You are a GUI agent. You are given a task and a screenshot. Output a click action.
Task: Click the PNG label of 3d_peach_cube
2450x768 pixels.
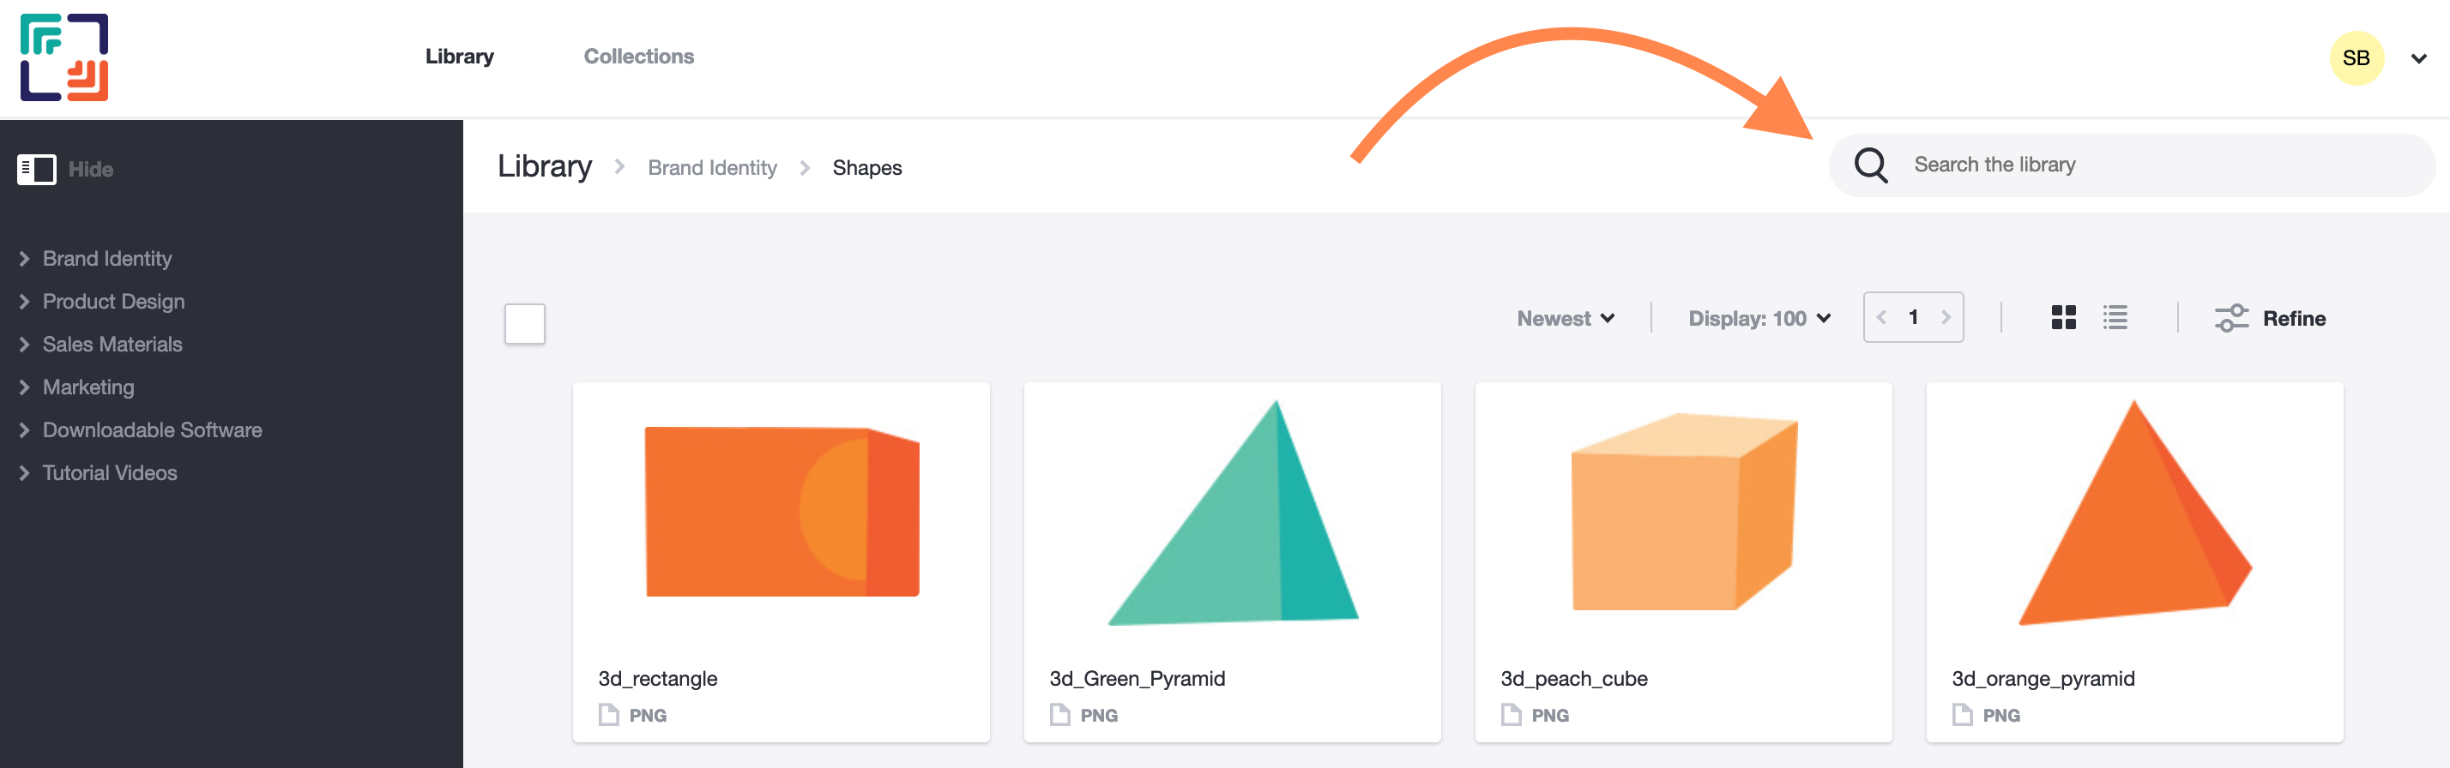1549,716
